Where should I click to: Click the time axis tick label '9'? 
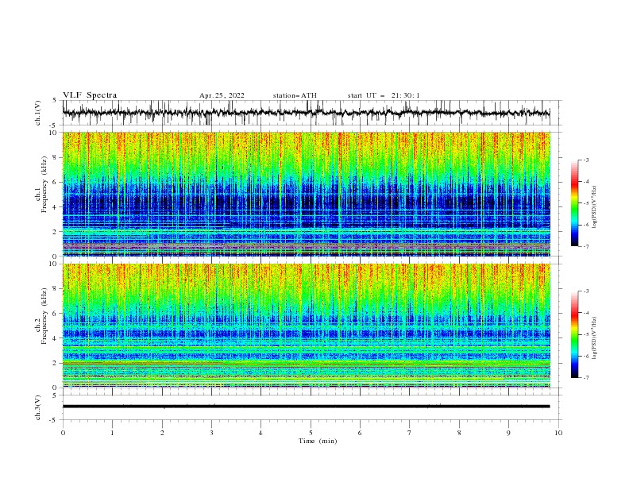[508, 433]
